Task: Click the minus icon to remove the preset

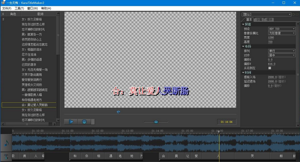Action: pyautogui.click(x=297, y=14)
